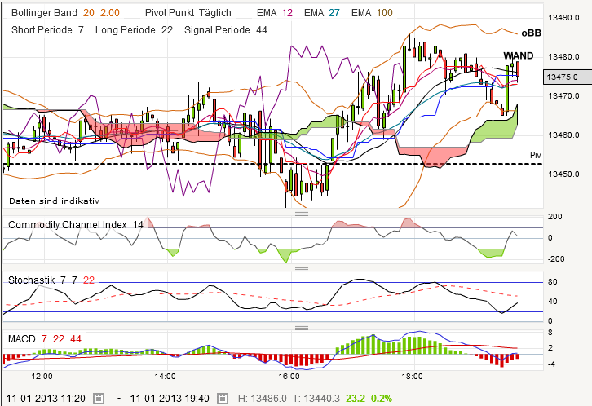This screenshot has height=406, width=592.
Task: Click the 16:00 time axis label
Action: tap(289, 376)
